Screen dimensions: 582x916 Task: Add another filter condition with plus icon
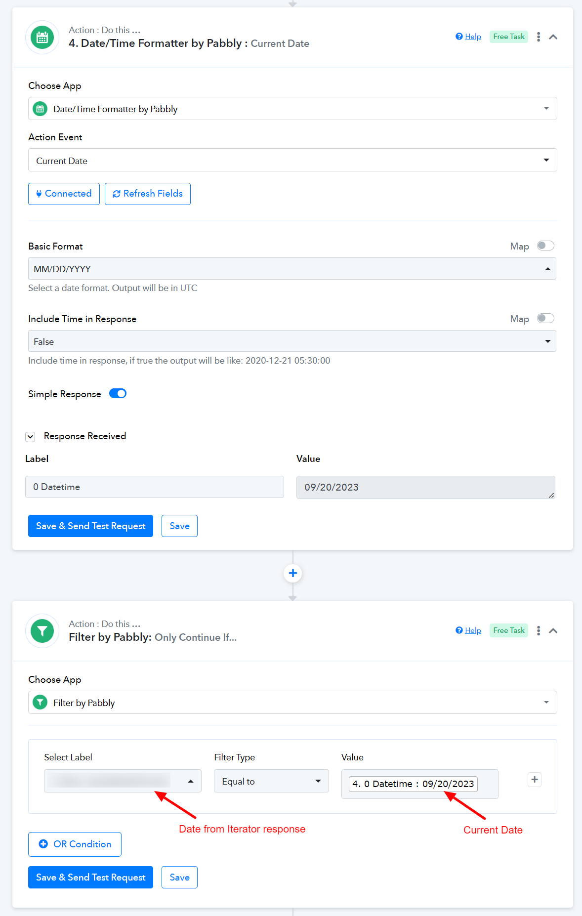pyautogui.click(x=535, y=780)
